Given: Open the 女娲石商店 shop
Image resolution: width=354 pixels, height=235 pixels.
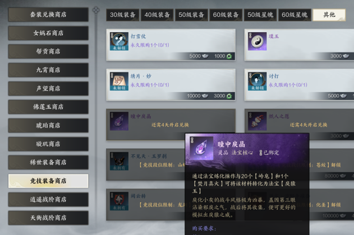Looking at the screenshot, I should click(48, 33).
